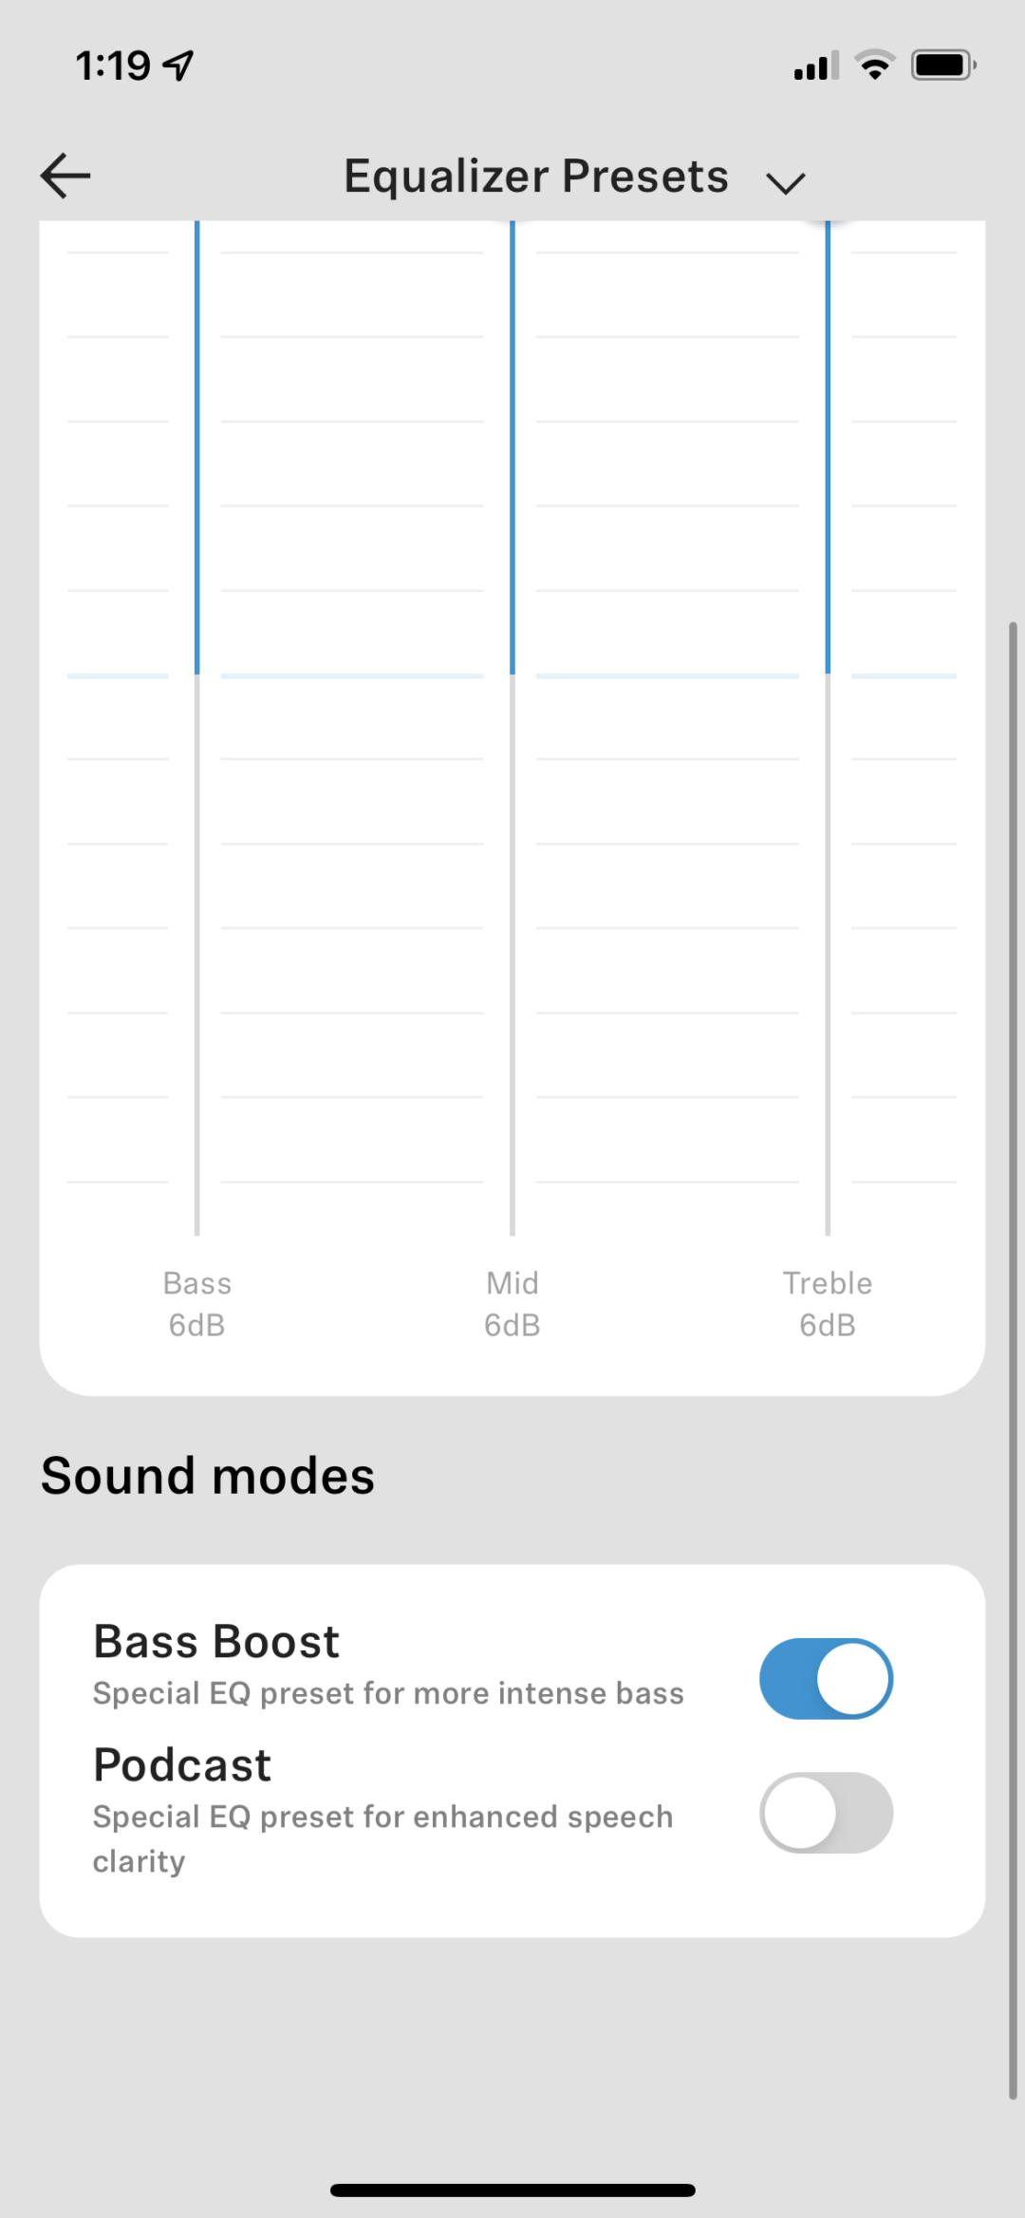
Task: Expand the Equalizer Presets chevron
Action: (785, 182)
